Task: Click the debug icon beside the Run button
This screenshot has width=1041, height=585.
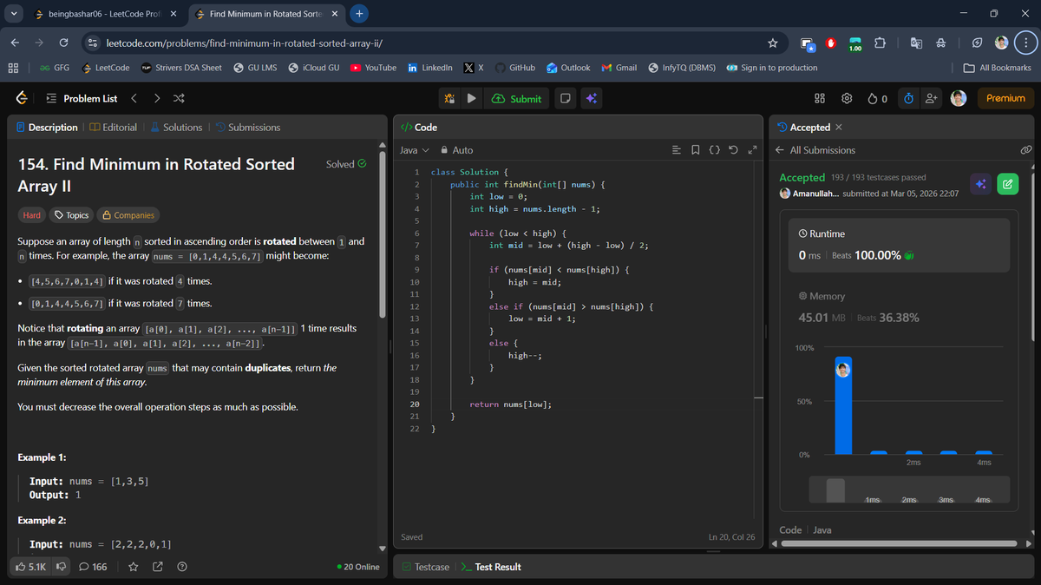Action: click(x=450, y=99)
